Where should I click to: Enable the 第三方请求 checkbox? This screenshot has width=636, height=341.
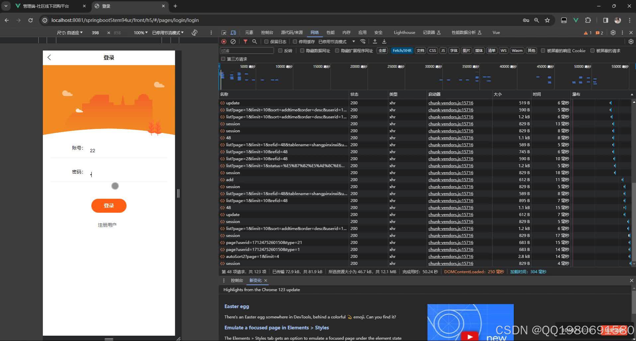223,59
